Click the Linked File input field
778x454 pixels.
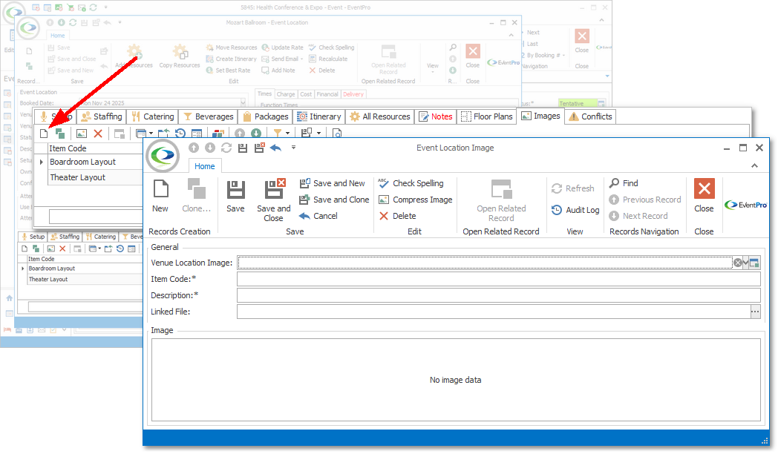[x=493, y=312]
